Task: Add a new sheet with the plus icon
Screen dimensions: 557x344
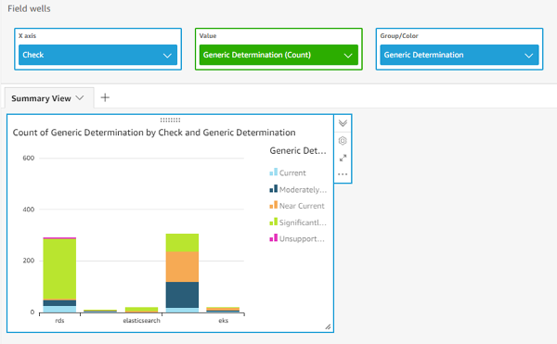Action: tap(105, 97)
